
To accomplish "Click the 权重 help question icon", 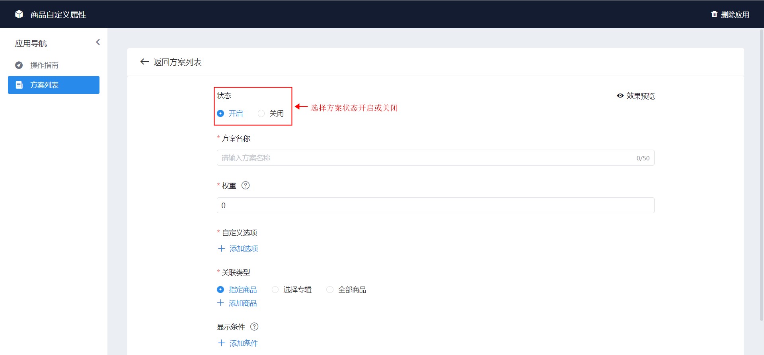I will click(x=246, y=185).
